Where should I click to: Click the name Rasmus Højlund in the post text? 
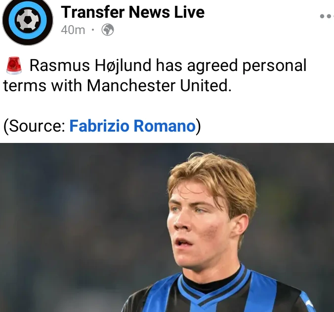click(90, 65)
